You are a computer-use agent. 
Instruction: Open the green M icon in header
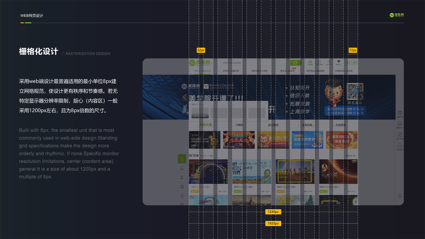tap(310, 63)
